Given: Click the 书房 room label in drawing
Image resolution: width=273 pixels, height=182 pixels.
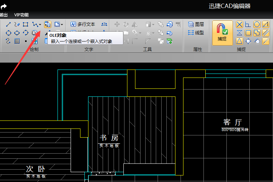Looking at the screenshot, I should (x=109, y=138).
